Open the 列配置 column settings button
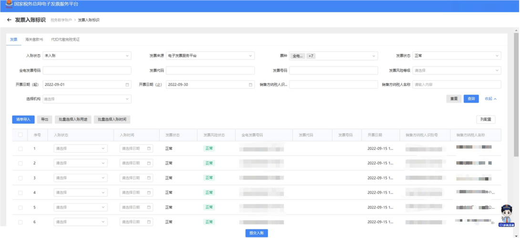Screen dimensions: 520x238 coord(486,119)
